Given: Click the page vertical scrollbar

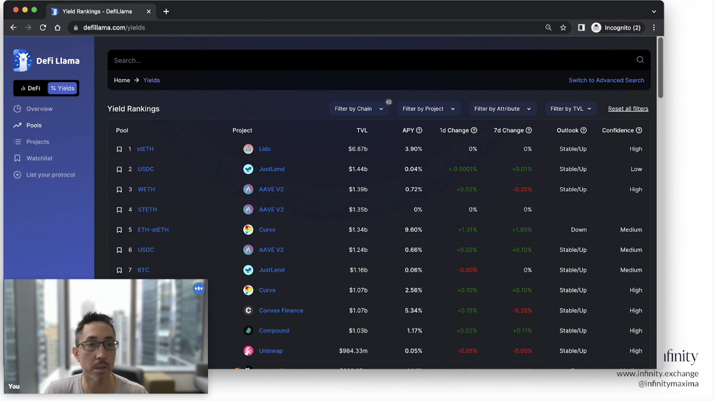Looking at the screenshot, I should coord(660,68).
